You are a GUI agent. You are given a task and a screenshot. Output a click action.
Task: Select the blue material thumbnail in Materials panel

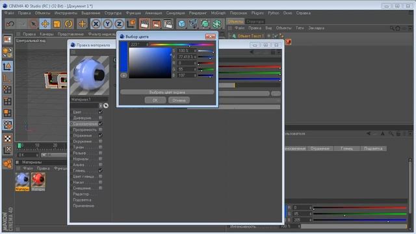click(22, 180)
